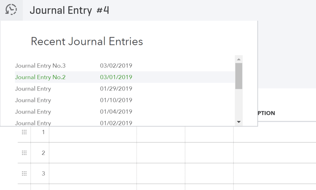This screenshot has width=316, height=190.
Task: Select the journal entry dated 01/10/2019
Action: (33, 100)
